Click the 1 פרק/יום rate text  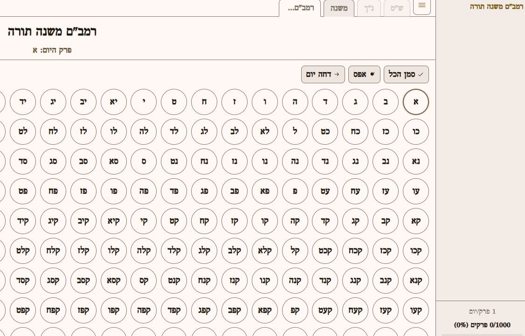click(482, 311)
